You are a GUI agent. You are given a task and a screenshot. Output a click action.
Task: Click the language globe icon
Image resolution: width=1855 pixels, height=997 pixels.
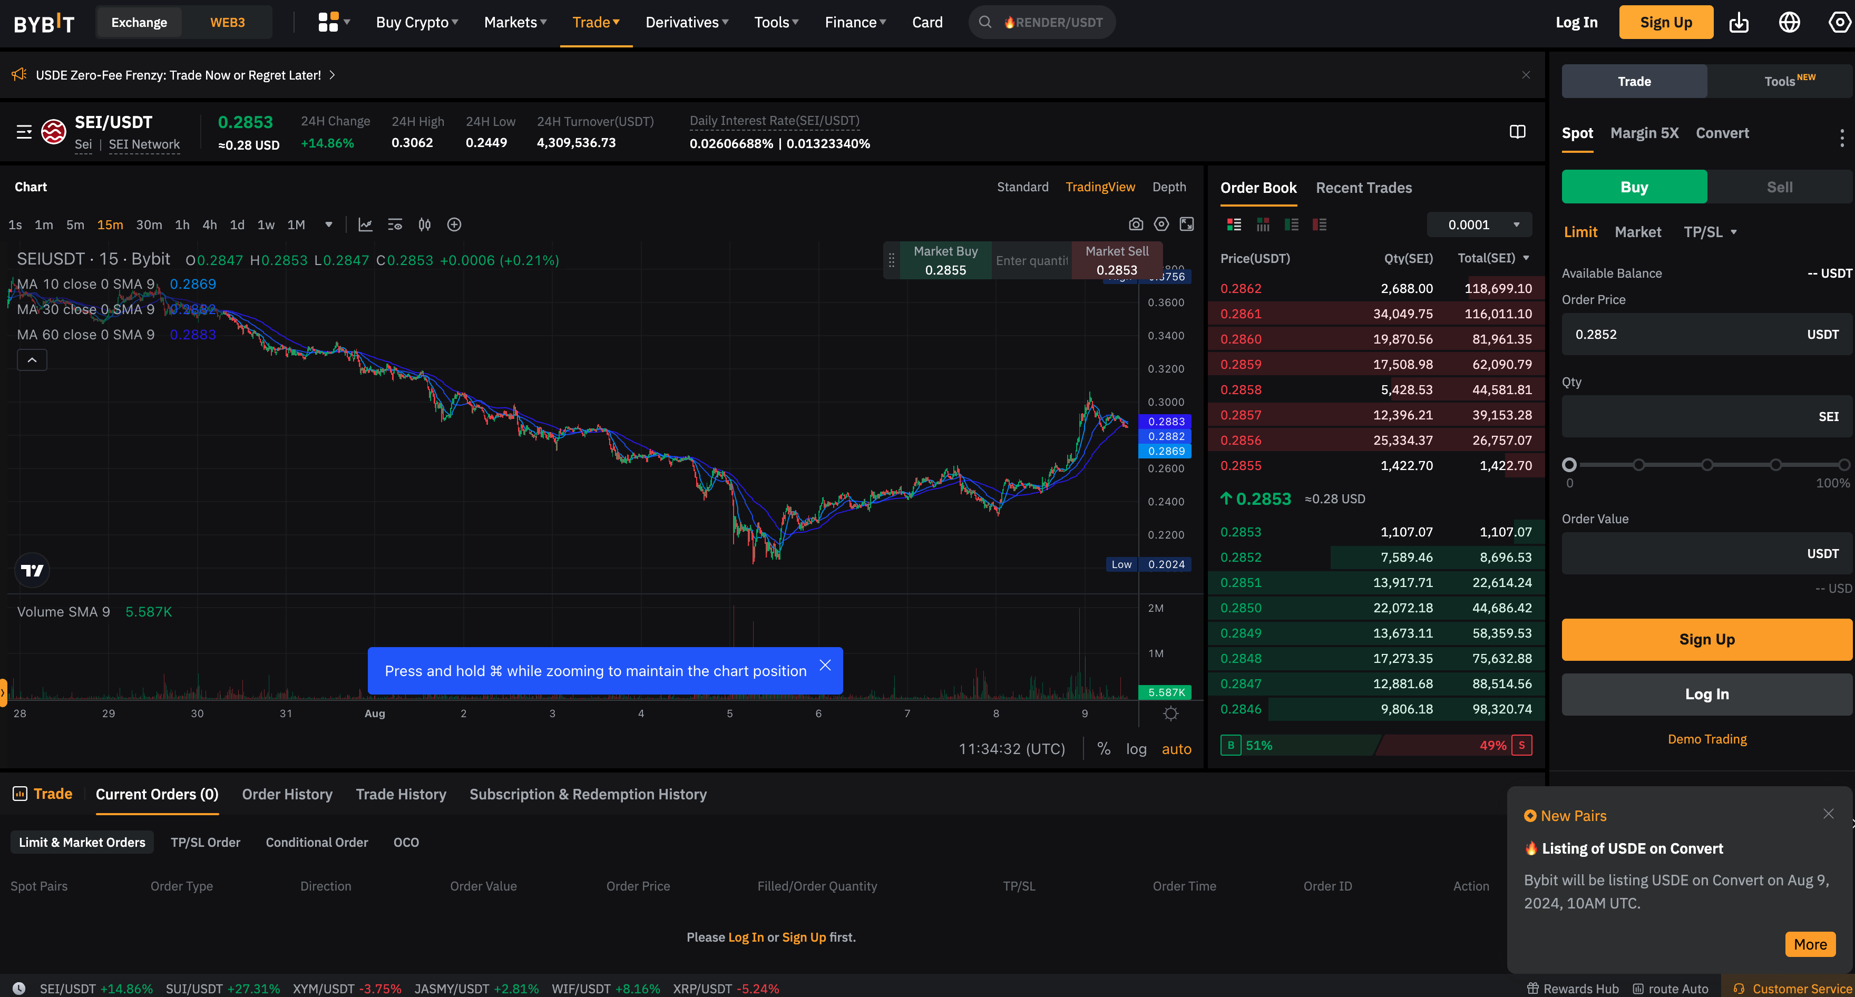(x=1790, y=22)
